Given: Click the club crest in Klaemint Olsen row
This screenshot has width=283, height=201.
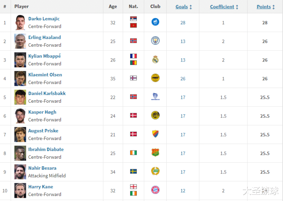Looking at the screenshot, I should [x=155, y=78].
